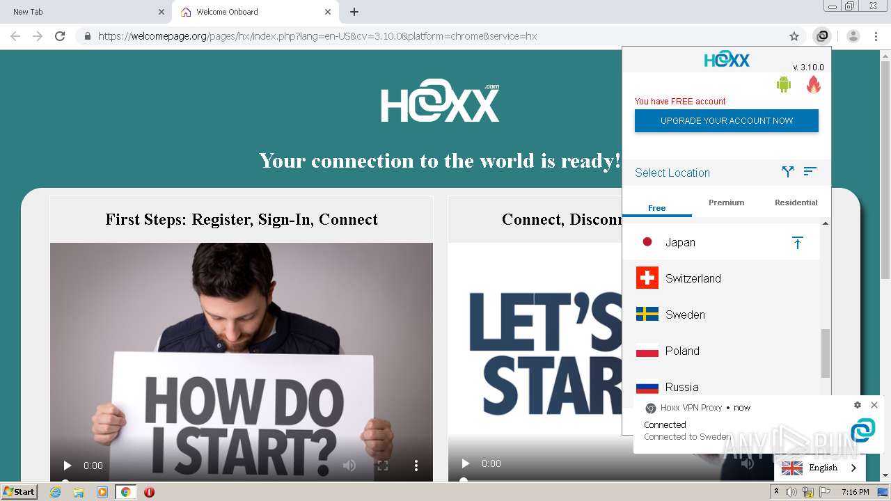
Task: Click the Hoxx logo in the notification
Action: 862,430
